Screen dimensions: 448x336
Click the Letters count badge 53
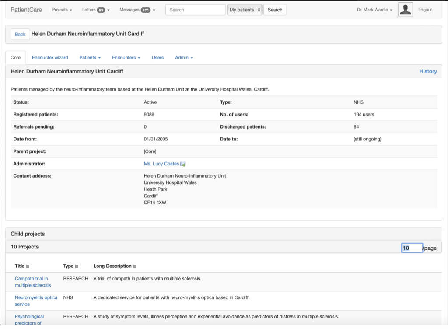click(101, 10)
